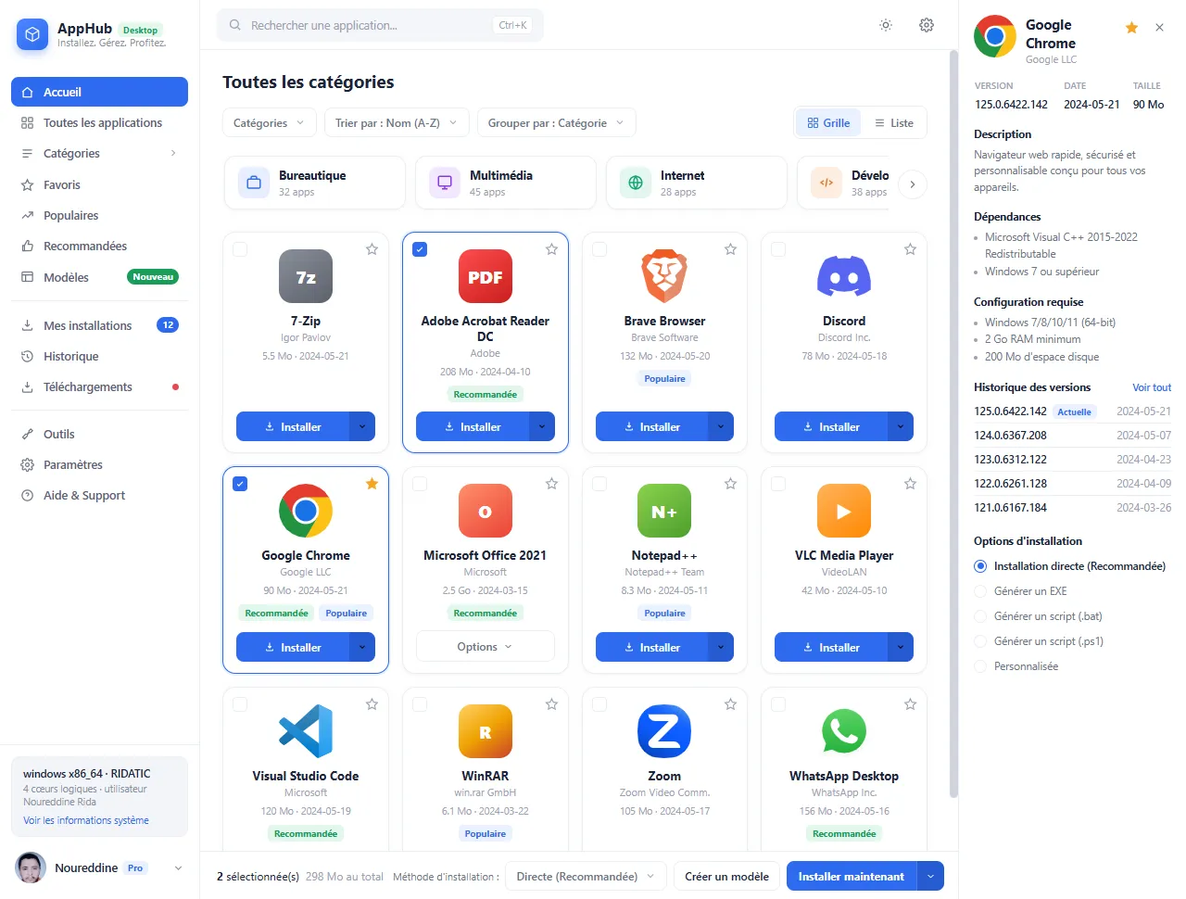Click the Visual Studio Code logo
Screen dimensions: 1186x899
point(306,731)
